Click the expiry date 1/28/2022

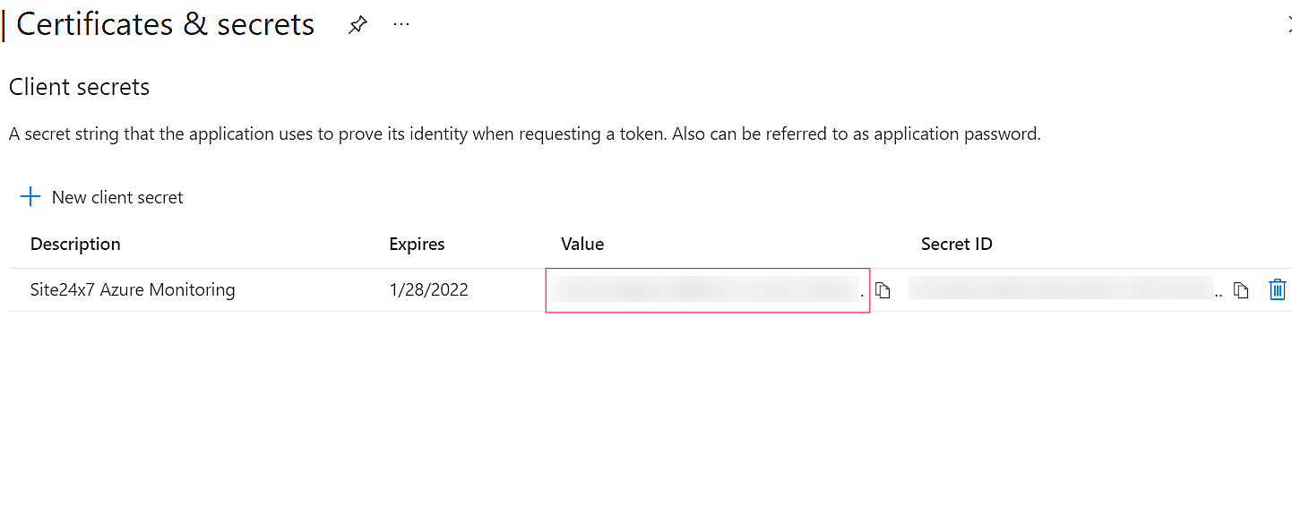(x=428, y=289)
